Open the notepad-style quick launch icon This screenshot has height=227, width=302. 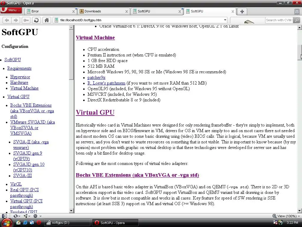[18, 223]
